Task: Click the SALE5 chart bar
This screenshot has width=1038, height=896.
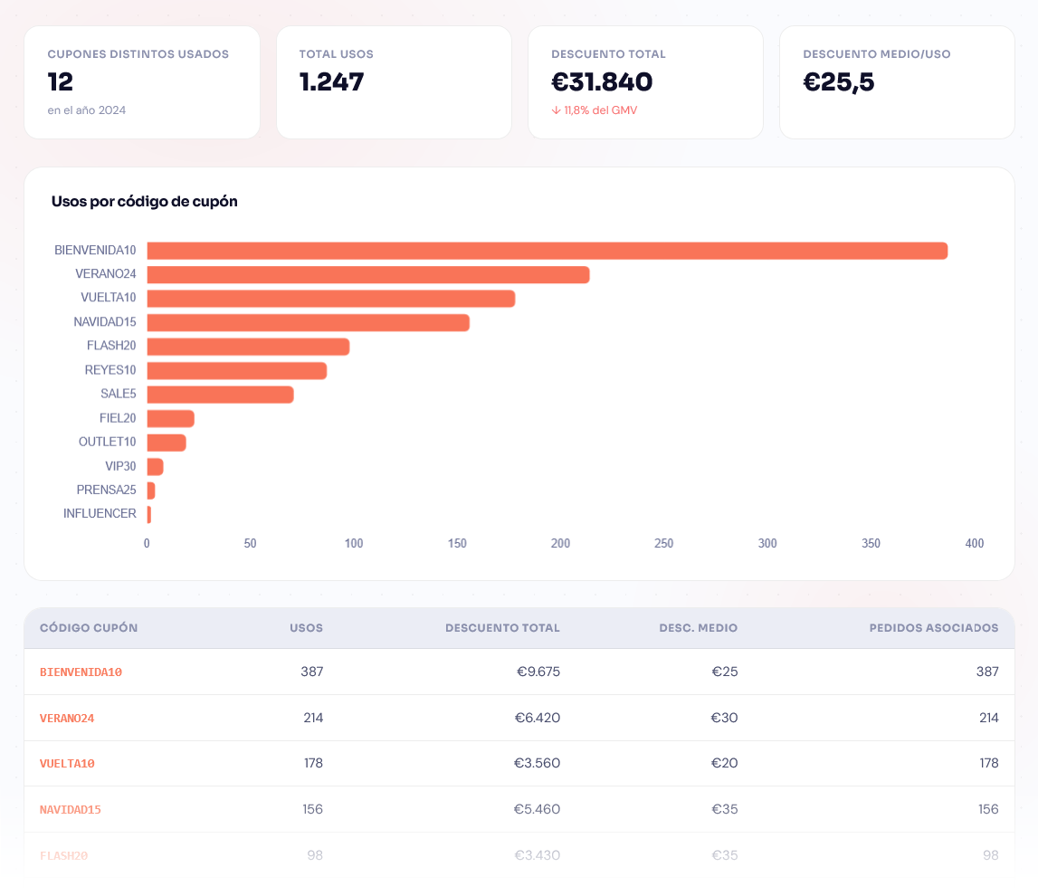Action: [220, 395]
